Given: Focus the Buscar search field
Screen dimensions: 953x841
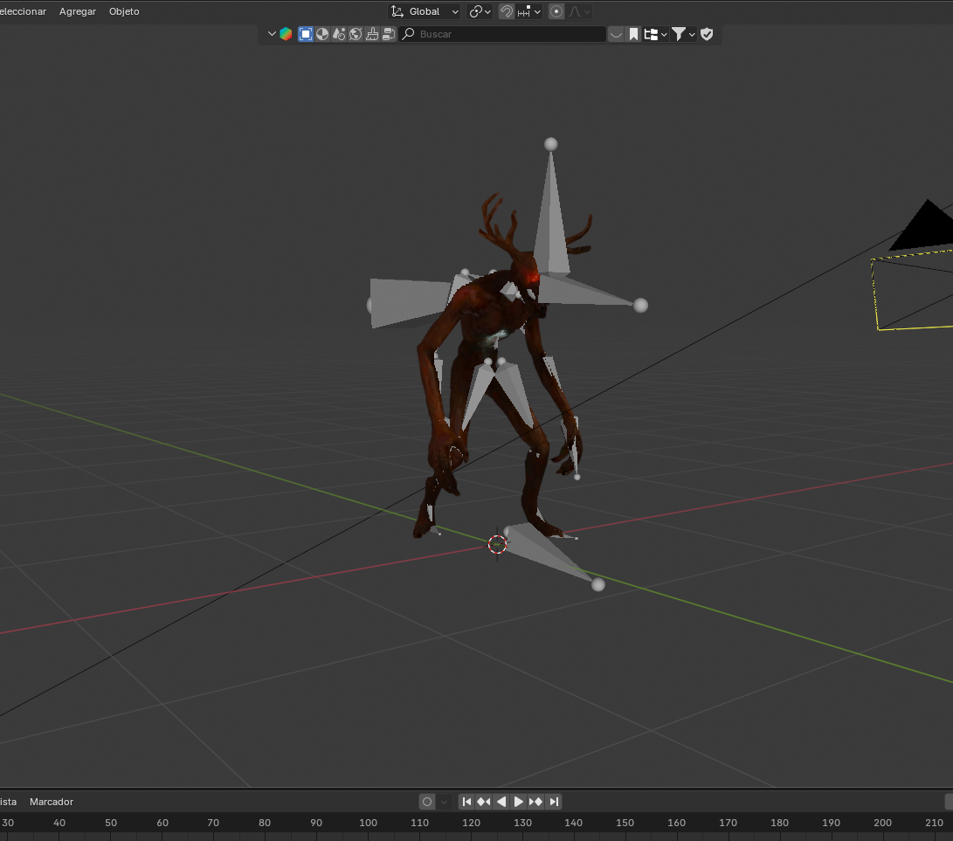Looking at the screenshot, I should (502, 34).
